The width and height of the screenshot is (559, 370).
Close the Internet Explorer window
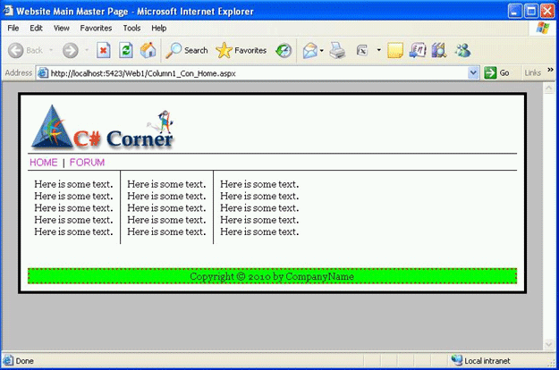point(547,11)
